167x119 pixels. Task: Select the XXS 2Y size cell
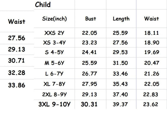tap(54, 33)
